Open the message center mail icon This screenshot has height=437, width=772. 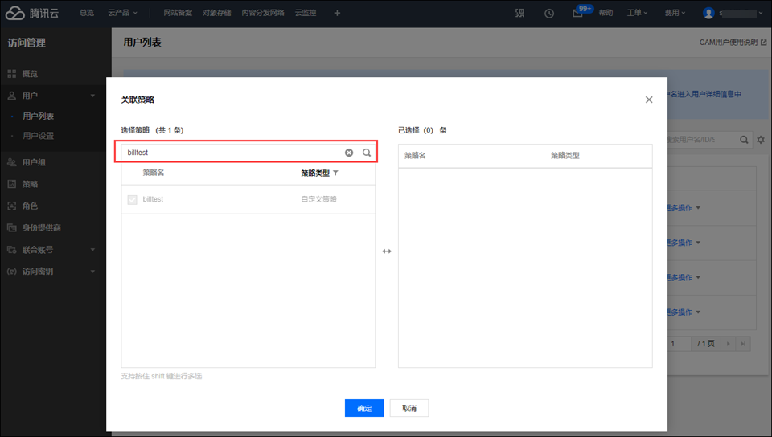click(577, 14)
